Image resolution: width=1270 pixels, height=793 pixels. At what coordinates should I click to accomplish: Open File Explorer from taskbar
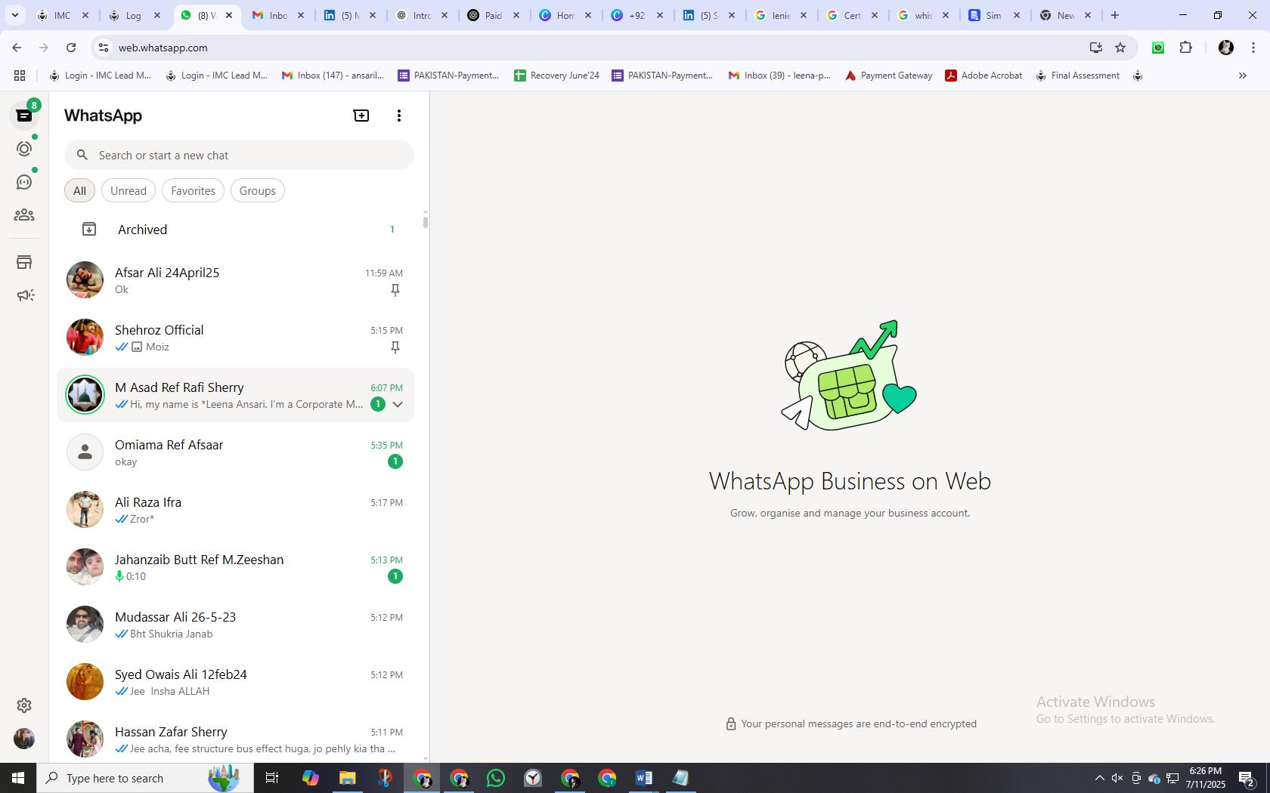[x=347, y=778]
